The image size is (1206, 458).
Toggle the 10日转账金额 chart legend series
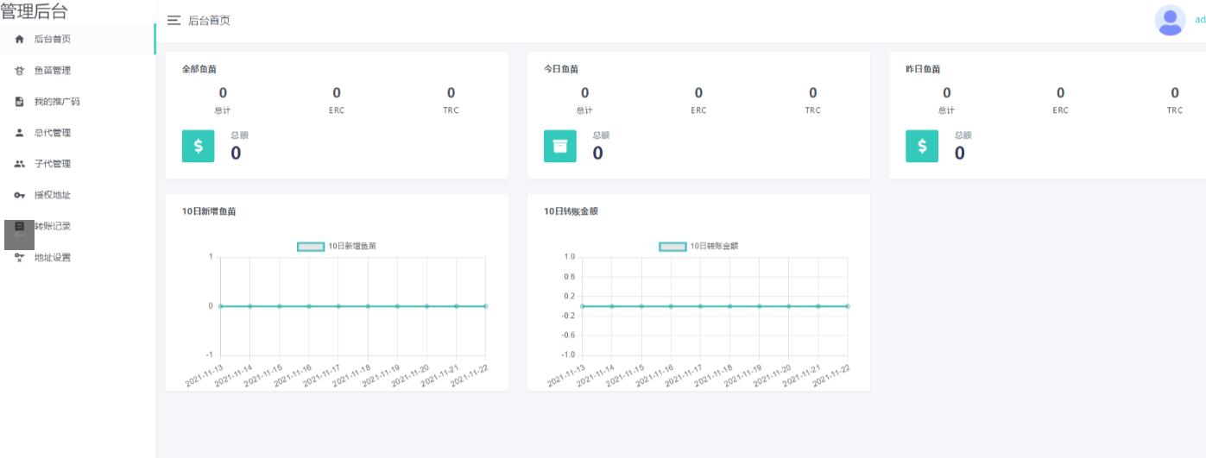pyautogui.click(x=672, y=247)
